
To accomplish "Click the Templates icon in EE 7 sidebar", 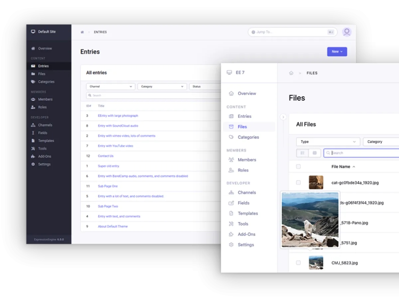I will pyautogui.click(x=231, y=213).
